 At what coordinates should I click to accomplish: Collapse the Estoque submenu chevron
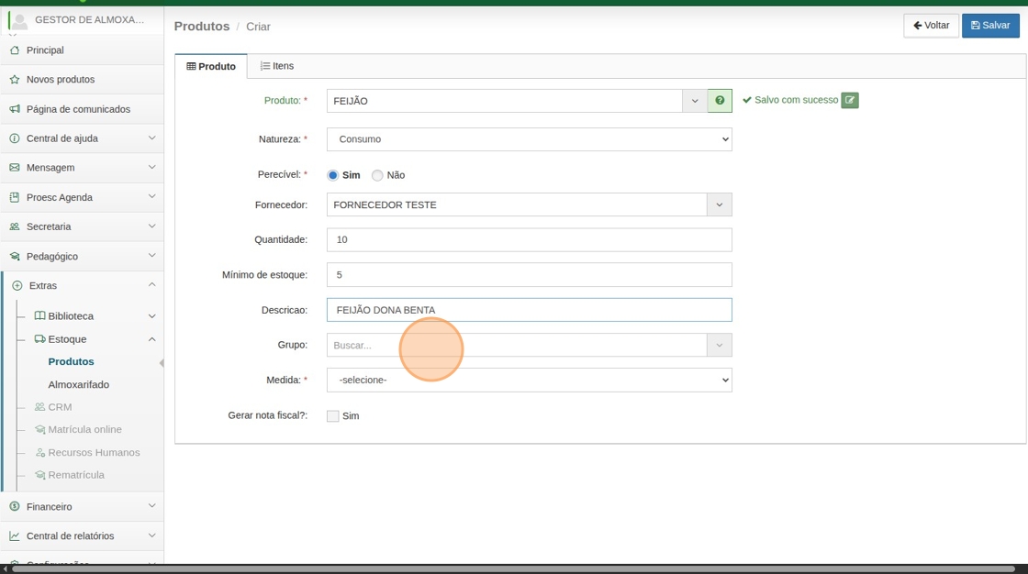[x=152, y=338]
